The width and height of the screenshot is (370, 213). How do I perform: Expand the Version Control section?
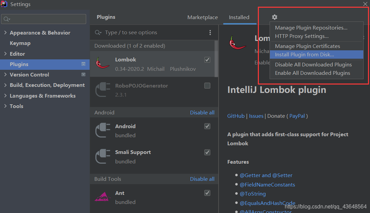click(5, 74)
